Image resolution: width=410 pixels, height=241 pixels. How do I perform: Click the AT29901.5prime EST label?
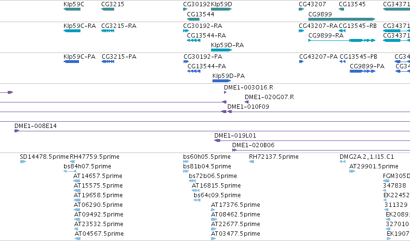click(374, 166)
